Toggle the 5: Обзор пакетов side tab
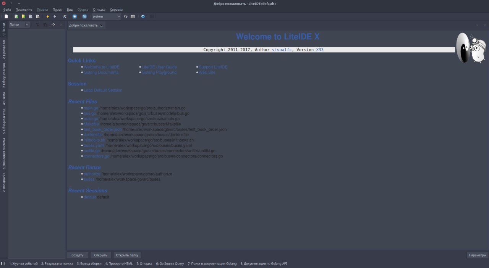489x268 pixels. [x=4, y=121]
